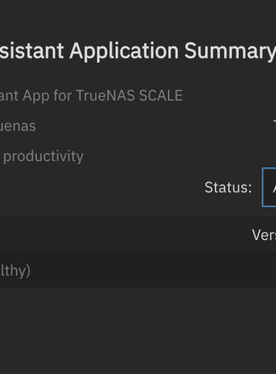
Task: Click the productivity category tag
Action: (x=43, y=157)
